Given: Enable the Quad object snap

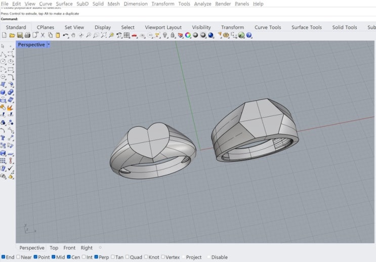Looking at the screenshot, I should point(128,257).
